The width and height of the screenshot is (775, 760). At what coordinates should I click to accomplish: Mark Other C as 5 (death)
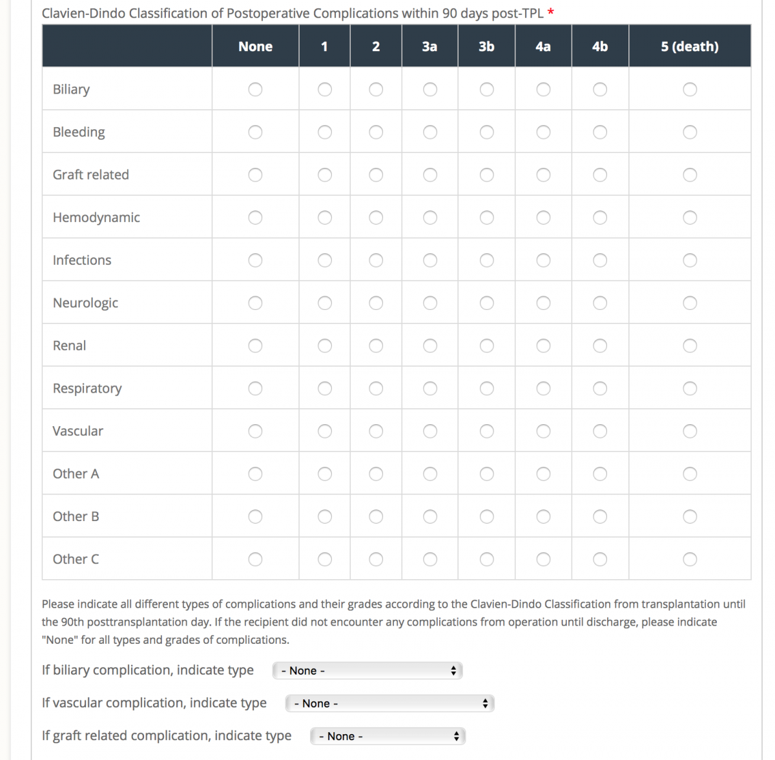click(x=690, y=559)
